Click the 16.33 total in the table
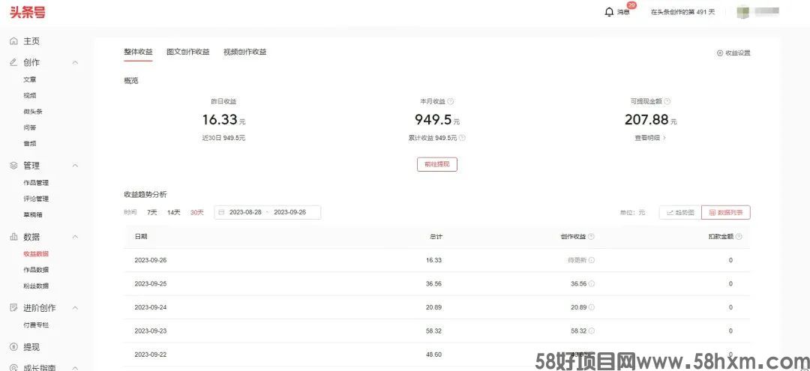The height and width of the screenshot is (371, 810). pyautogui.click(x=434, y=260)
